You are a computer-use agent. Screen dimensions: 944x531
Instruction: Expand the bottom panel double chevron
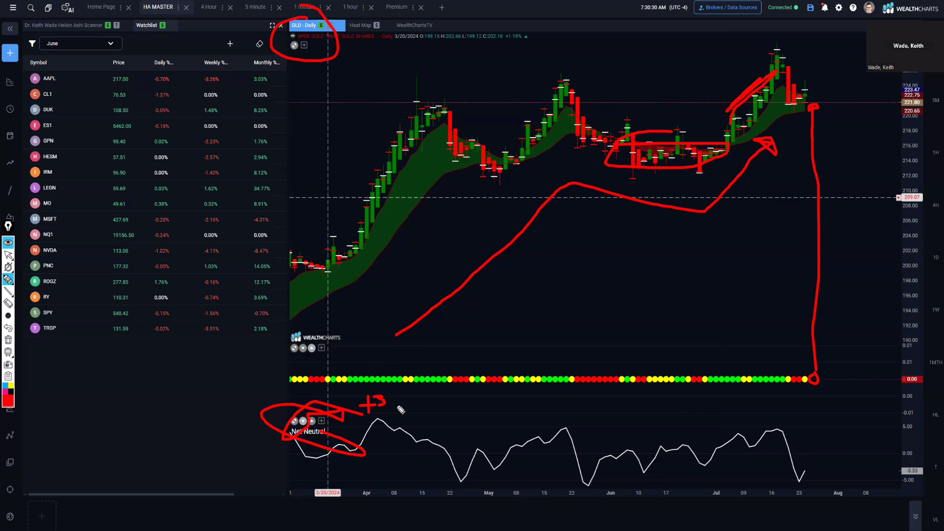915,516
